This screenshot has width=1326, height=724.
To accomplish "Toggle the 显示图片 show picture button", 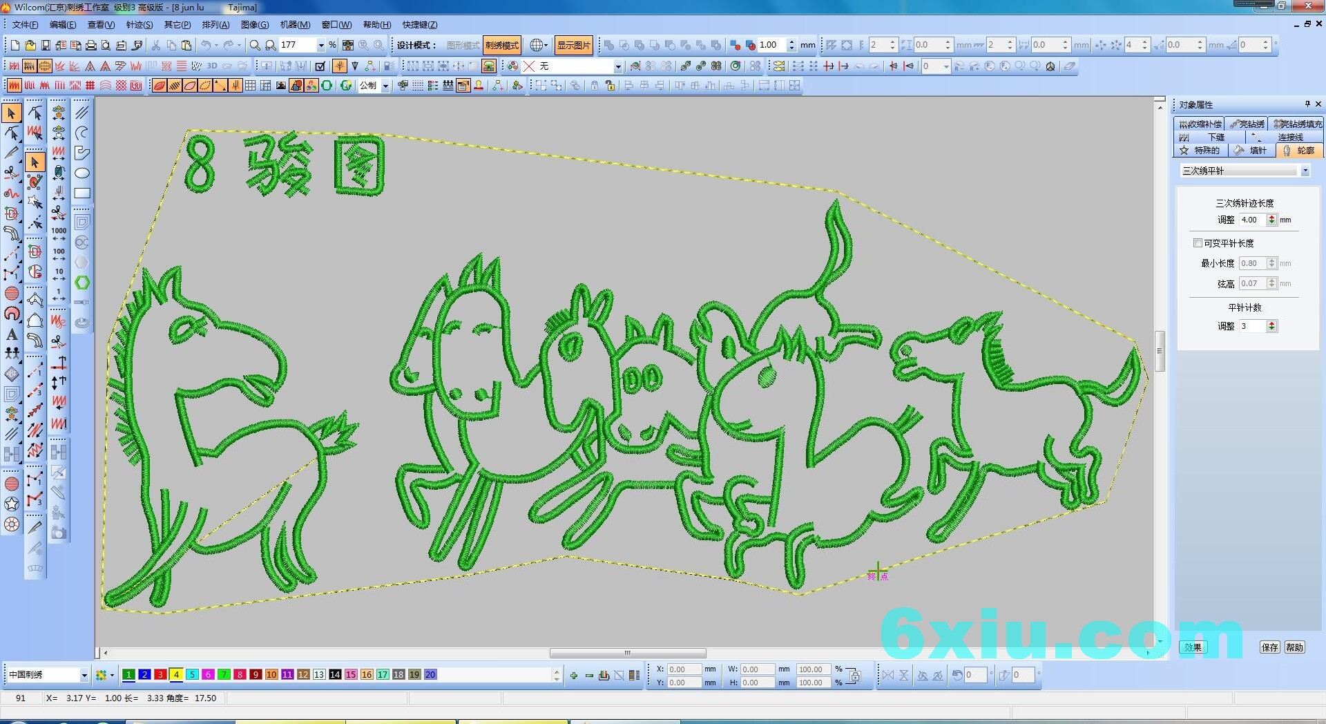I will coord(573,46).
